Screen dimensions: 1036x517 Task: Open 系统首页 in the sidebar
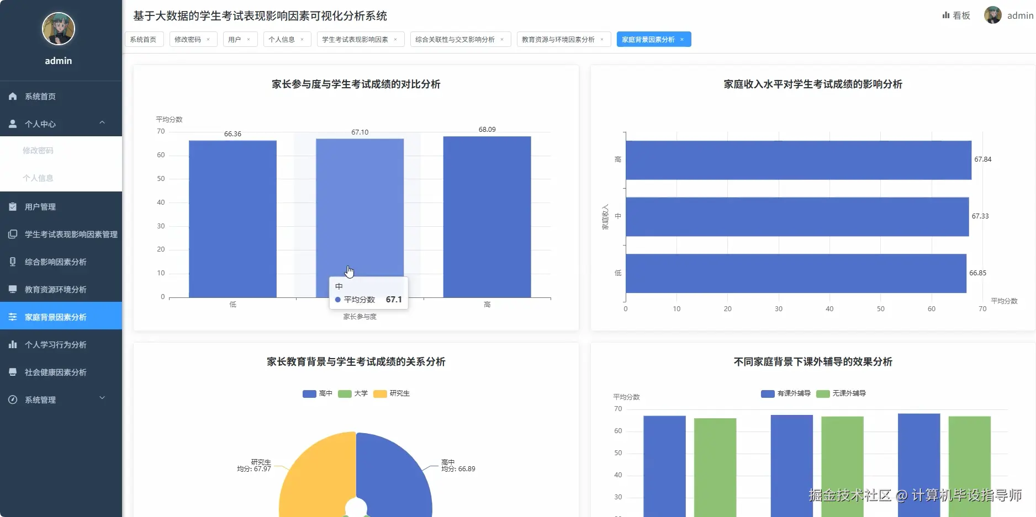tap(61, 96)
